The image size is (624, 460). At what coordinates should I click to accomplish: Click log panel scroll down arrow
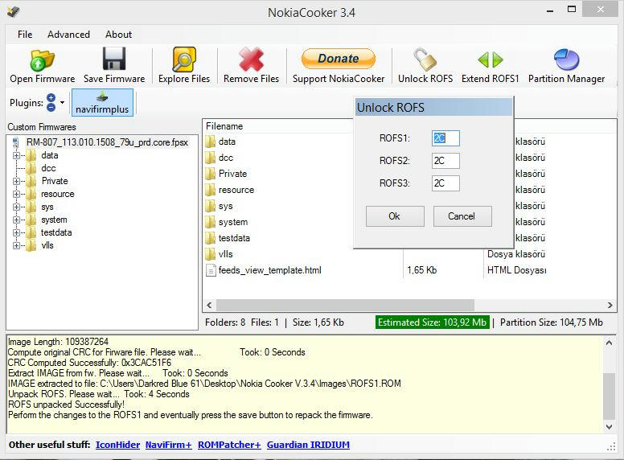(609, 427)
